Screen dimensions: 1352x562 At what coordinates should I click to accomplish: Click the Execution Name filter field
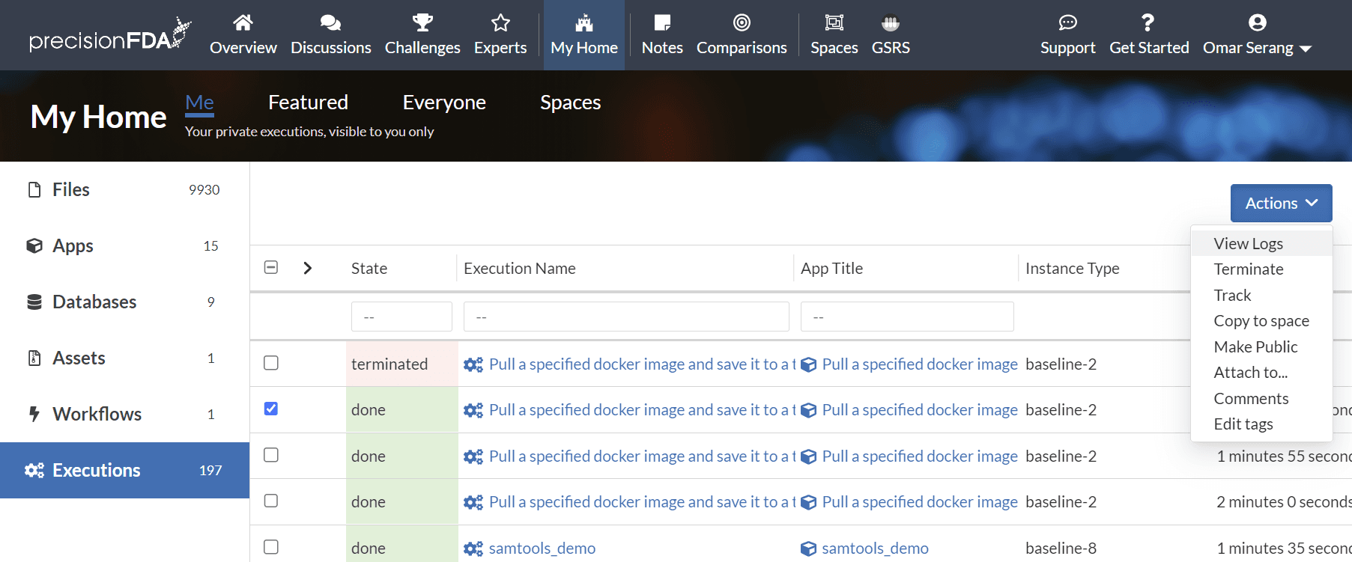coord(626,317)
